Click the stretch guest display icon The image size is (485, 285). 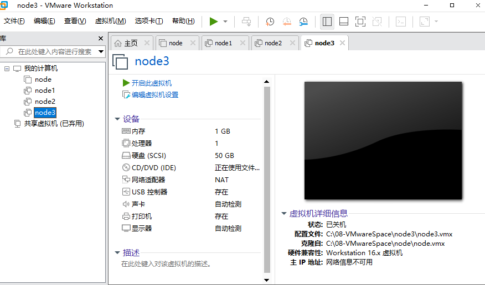[424, 22]
